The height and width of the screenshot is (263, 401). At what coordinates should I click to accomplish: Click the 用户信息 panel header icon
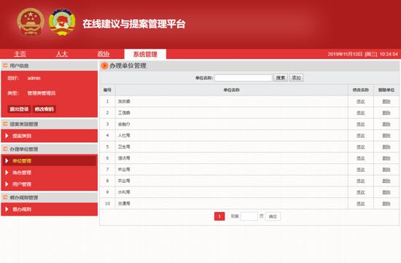(x=5, y=66)
